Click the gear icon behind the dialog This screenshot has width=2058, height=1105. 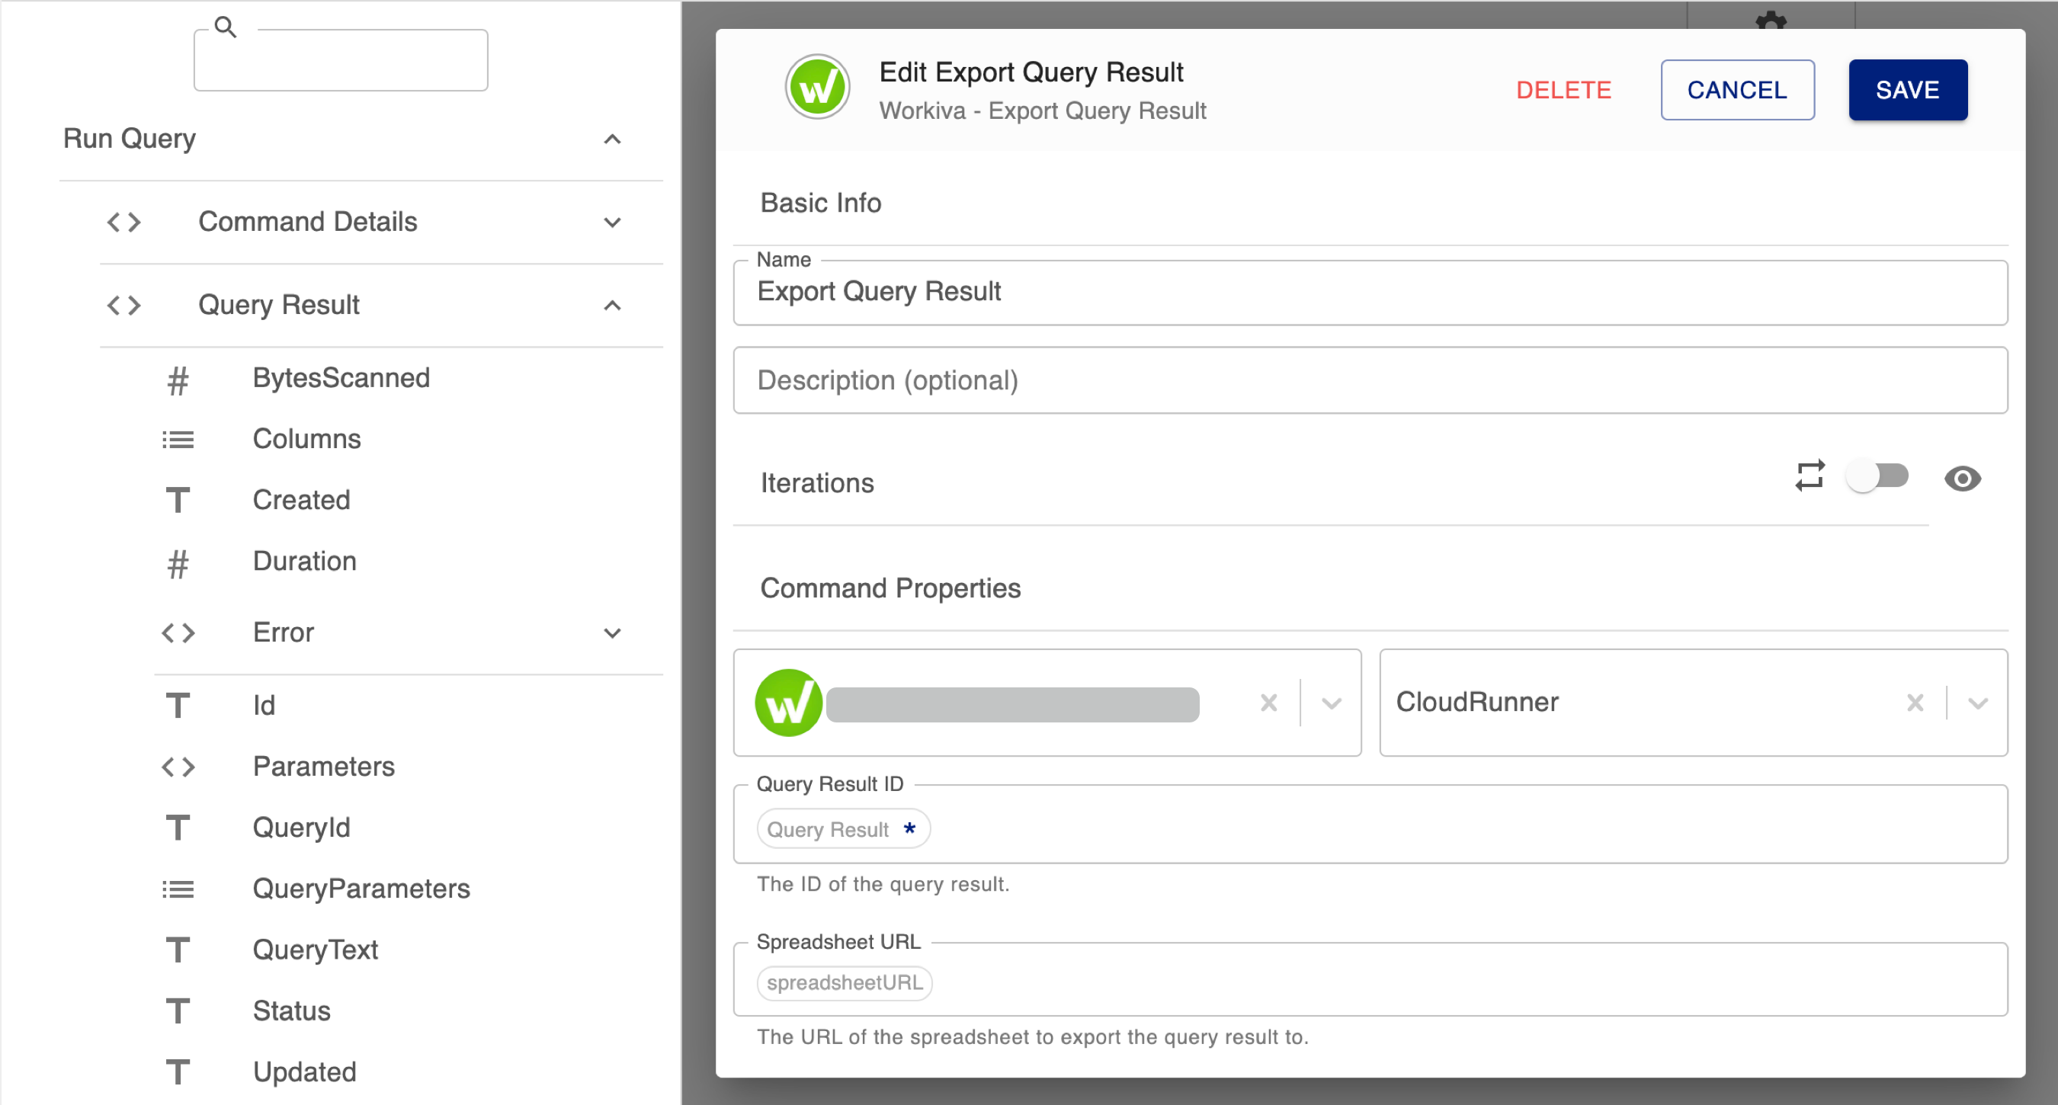tap(1771, 19)
